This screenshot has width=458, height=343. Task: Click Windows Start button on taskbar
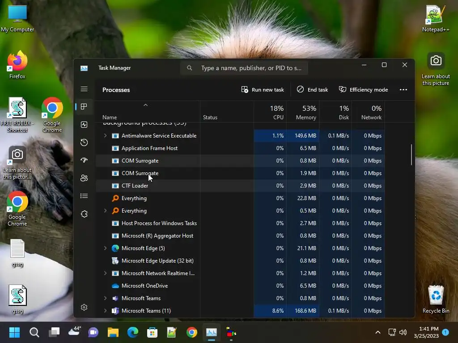[x=14, y=332]
